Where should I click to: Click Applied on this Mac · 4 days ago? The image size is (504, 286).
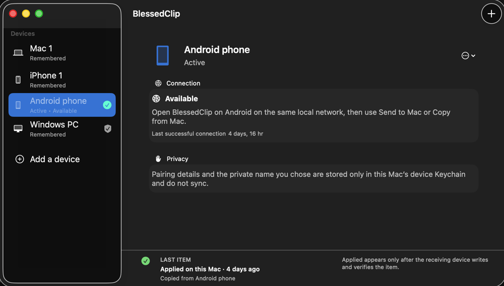pyautogui.click(x=210, y=269)
